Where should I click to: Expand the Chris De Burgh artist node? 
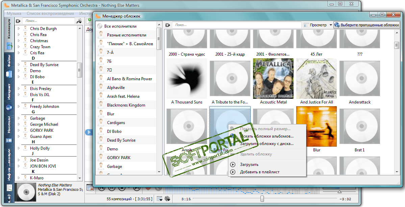(19, 29)
